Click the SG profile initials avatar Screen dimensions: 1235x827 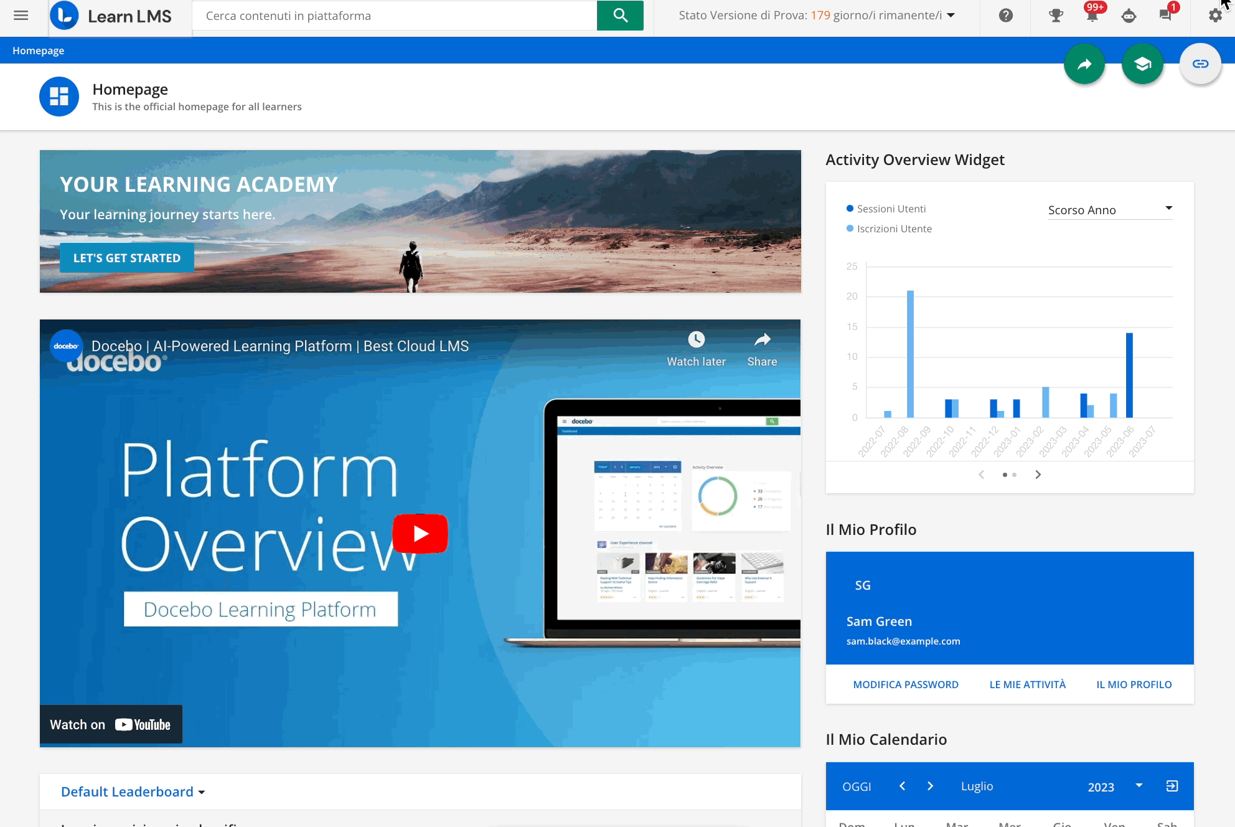(x=863, y=585)
